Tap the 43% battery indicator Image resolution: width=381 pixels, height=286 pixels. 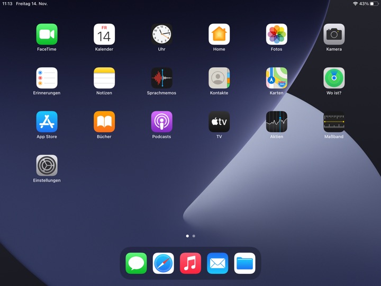click(x=369, y=4)
